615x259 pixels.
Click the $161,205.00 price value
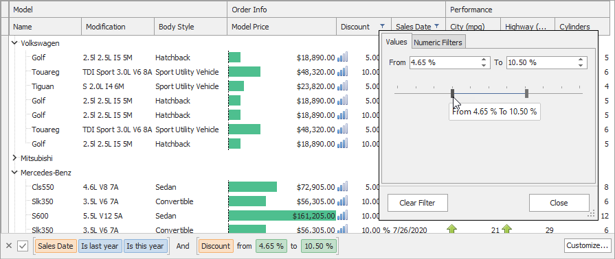coord(314,216)
